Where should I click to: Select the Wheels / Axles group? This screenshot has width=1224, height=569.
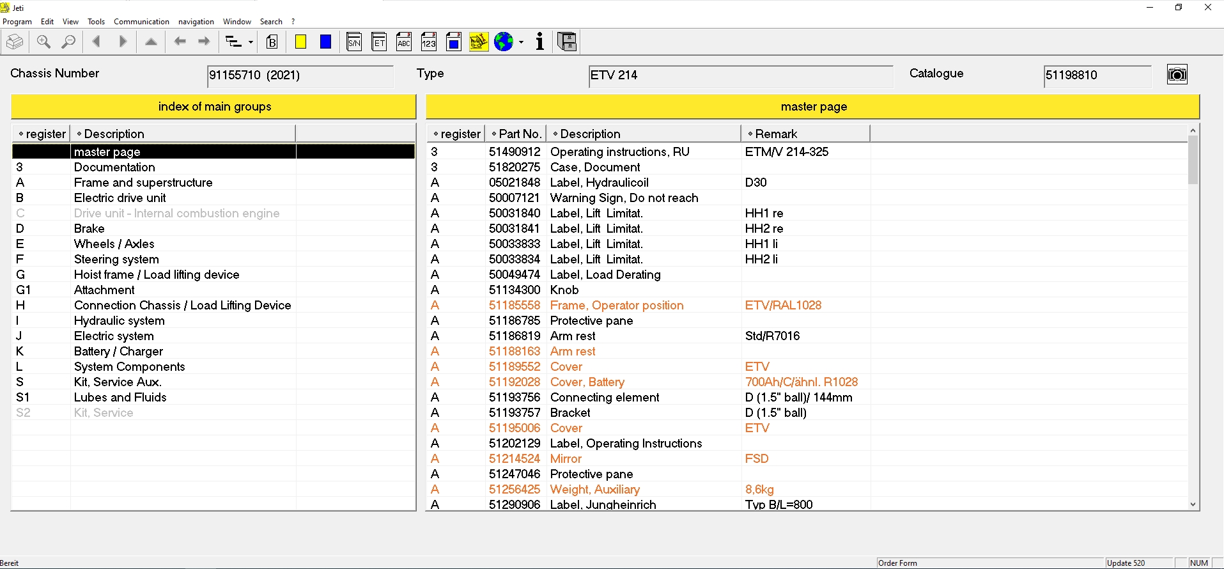213,244
